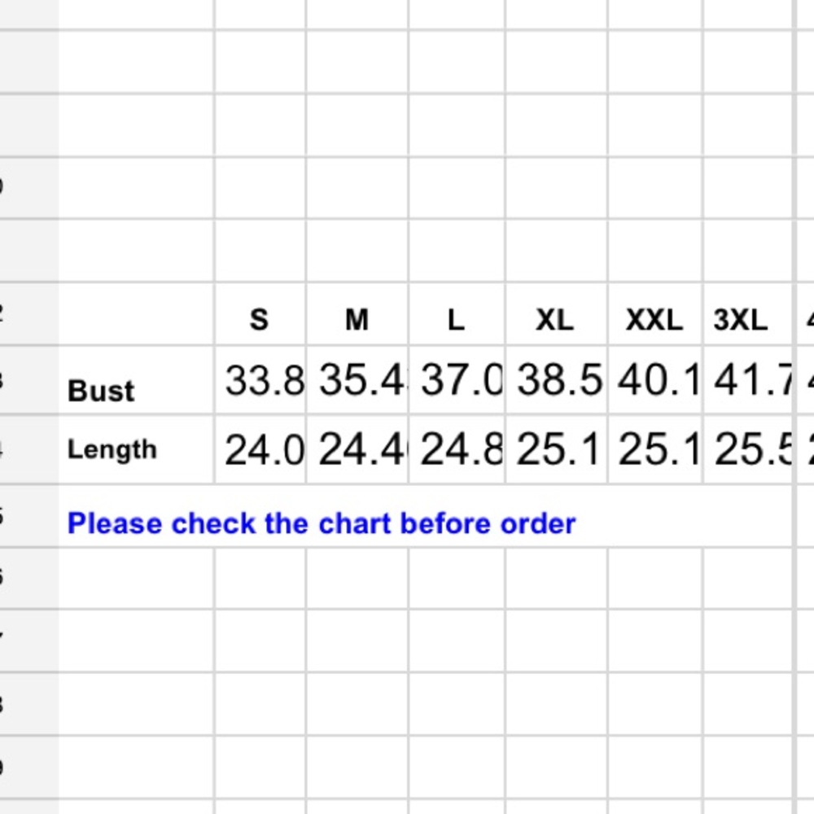Select the Bust value 40.1 under XXL
This screenshot has height=814, width=814.
[x=655, y=380]
